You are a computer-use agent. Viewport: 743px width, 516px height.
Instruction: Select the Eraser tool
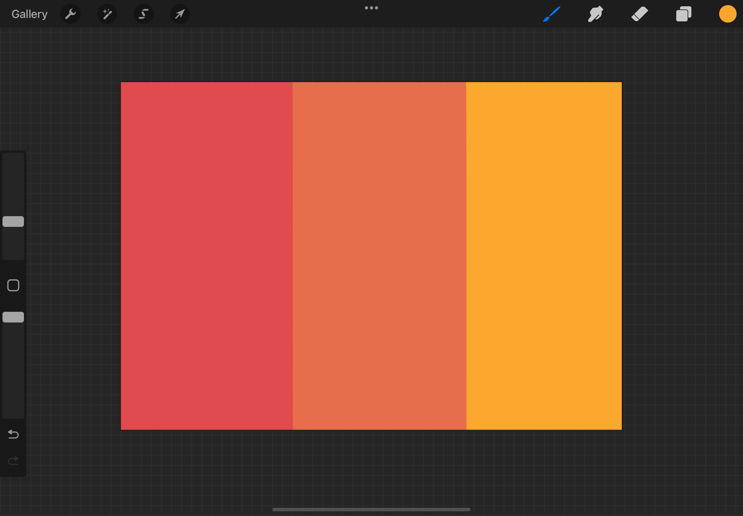(x=639, y=14)
